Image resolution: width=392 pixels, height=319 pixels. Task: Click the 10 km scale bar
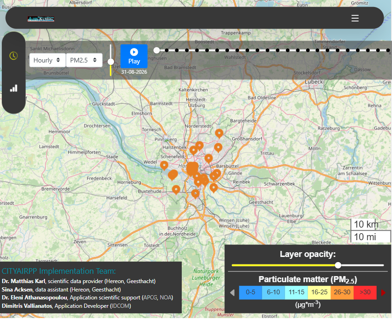coord(365,224)
